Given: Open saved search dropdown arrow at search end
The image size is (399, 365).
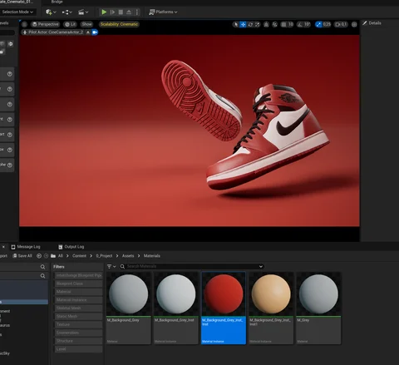Looking at the screenshot, I should click(x=260, y=266).
